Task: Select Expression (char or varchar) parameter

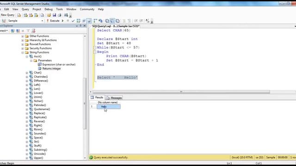Action: click(x=59, y=65)
